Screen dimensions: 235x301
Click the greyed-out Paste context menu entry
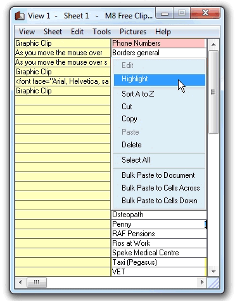[x=160, y=132]
